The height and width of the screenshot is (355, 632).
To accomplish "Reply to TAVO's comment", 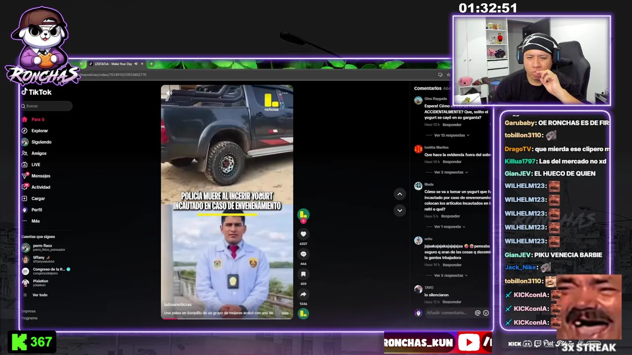I will (x=452, y=302).
